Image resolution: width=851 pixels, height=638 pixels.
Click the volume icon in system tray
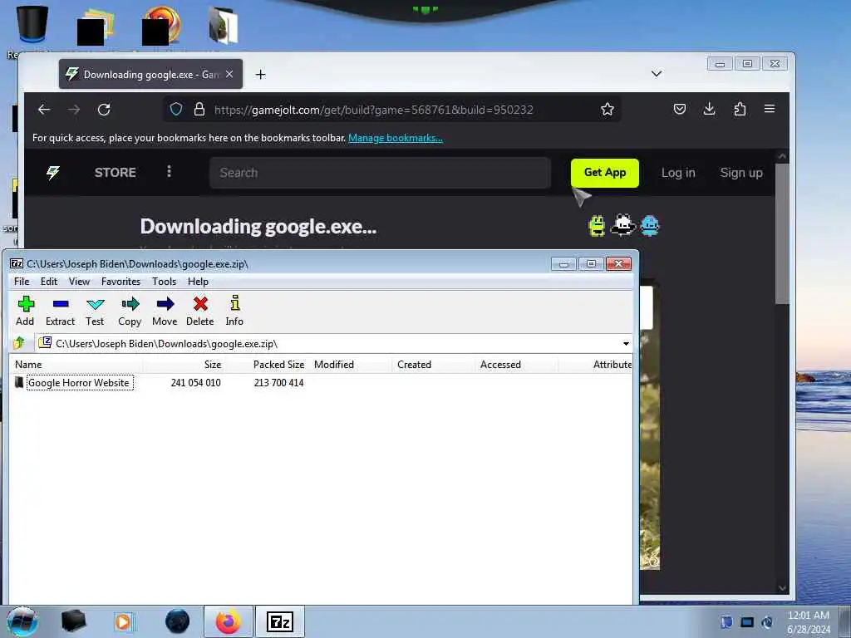point(767,622)
